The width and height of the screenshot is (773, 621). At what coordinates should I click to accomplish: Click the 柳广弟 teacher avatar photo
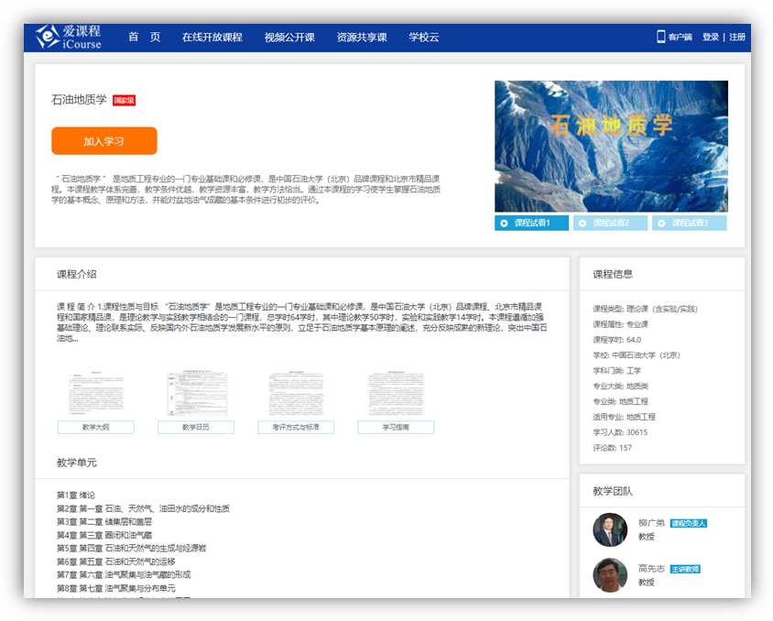pyautogui.click(x=610, y=529)
